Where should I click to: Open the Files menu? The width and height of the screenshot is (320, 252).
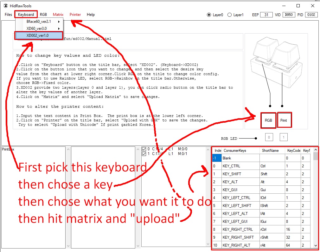coord(9,15)
